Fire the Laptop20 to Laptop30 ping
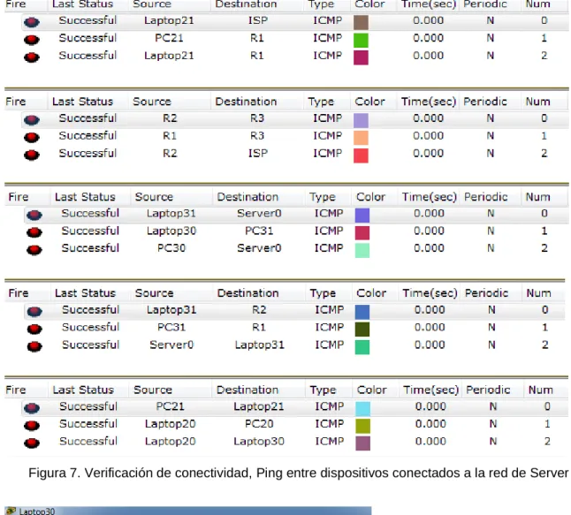 [32, 443]
